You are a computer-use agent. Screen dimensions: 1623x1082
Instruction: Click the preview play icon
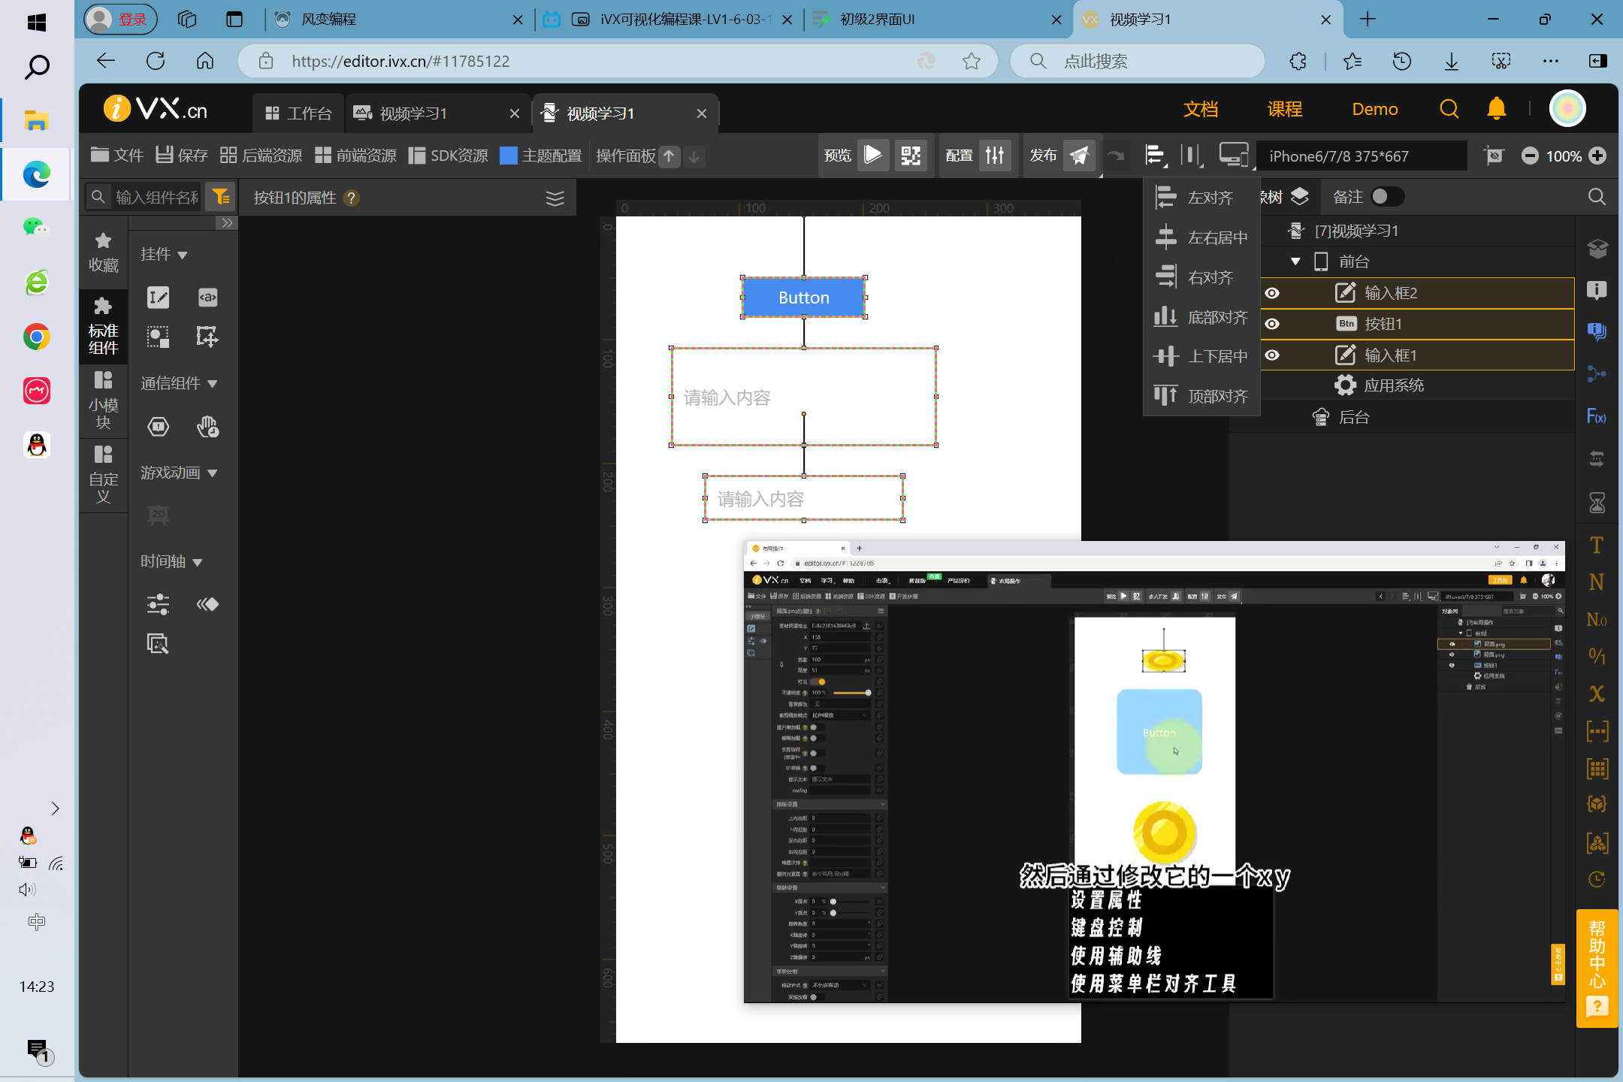(x=873, y=156)
